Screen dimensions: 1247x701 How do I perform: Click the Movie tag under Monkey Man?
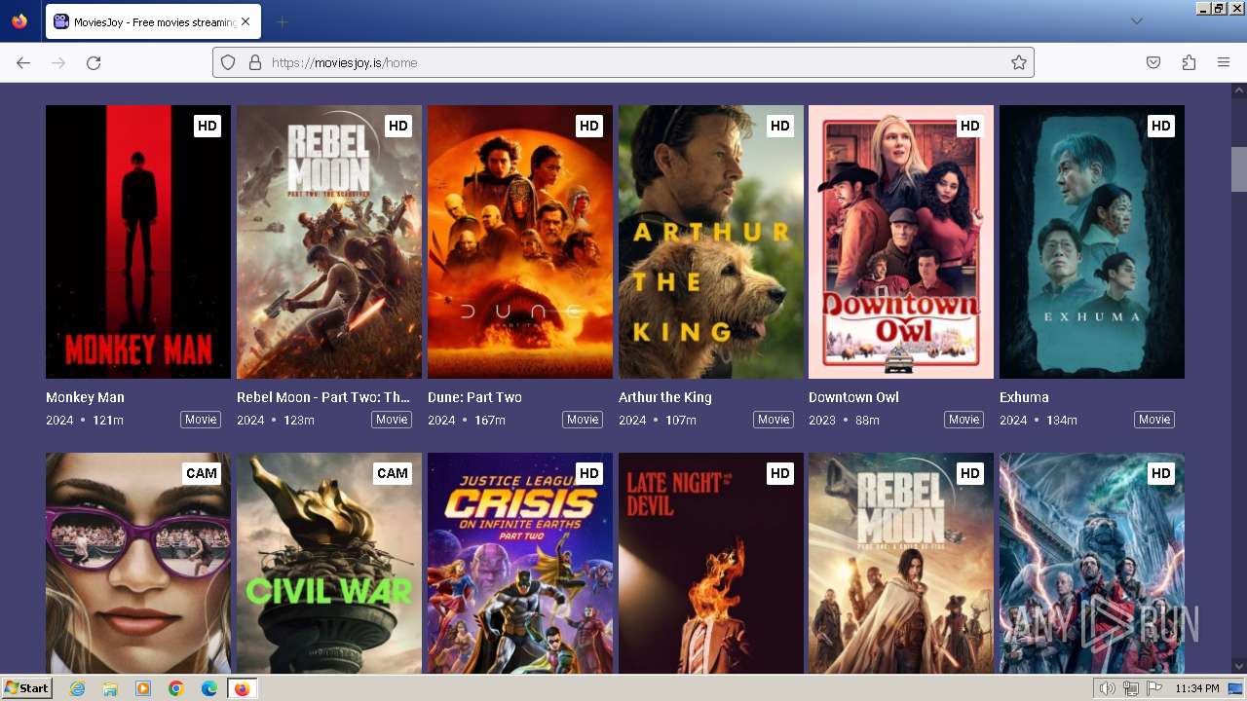pyautogui.click(x=201, y=420)
